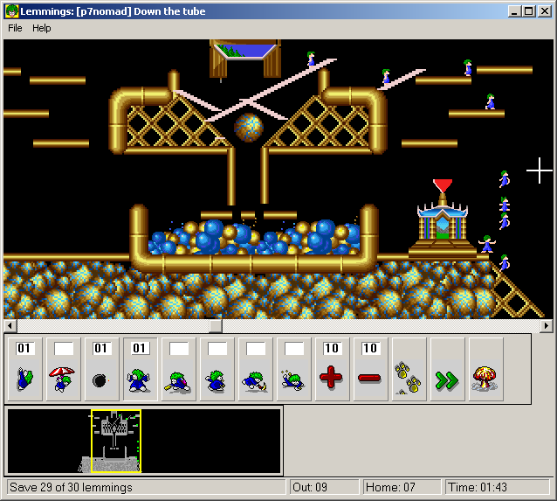The height and width of the screenshot is (501, 557).
Task: Select the Blocker skill
Action: tap(140, 369)
